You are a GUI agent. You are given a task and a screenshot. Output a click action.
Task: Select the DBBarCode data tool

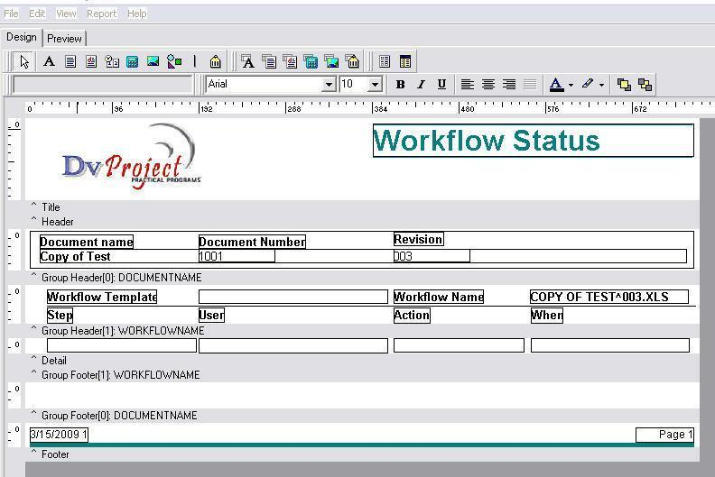click(x=352, y=61)
